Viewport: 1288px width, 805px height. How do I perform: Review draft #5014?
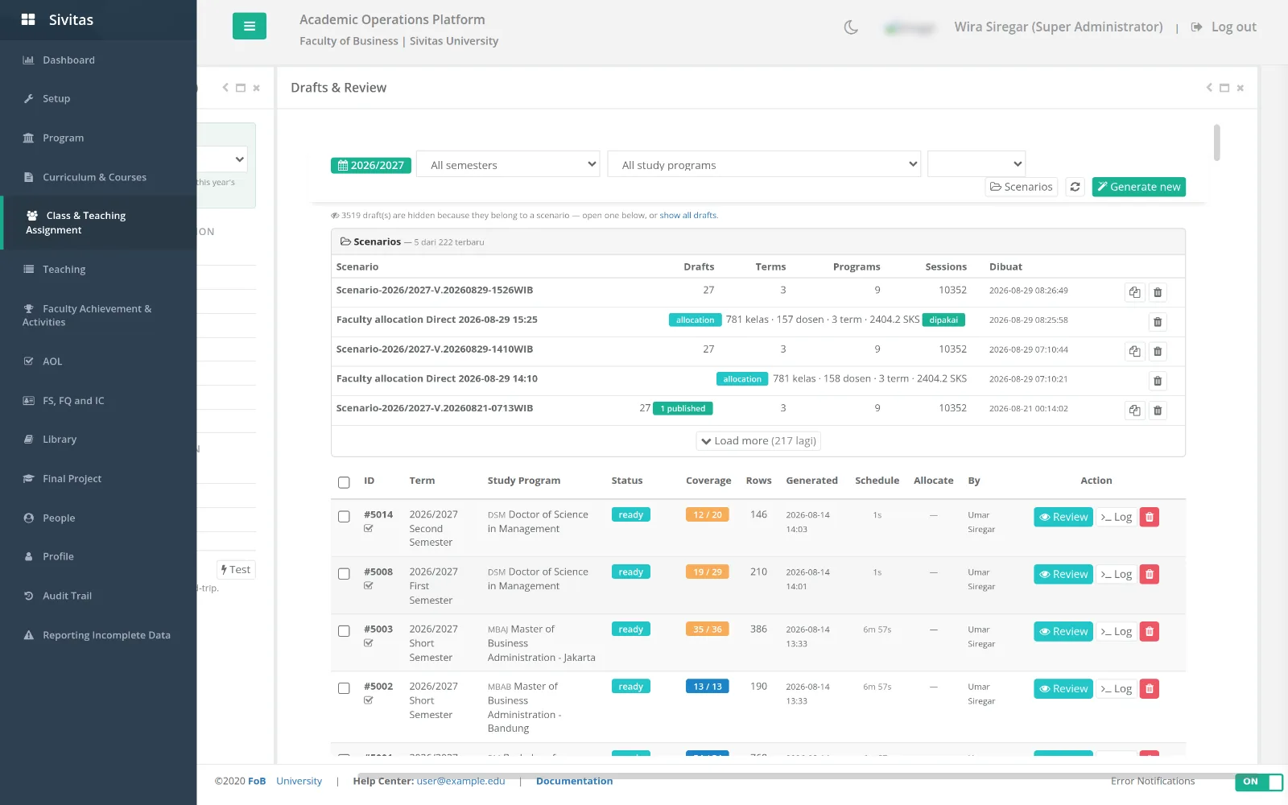tap(1063, 517)
